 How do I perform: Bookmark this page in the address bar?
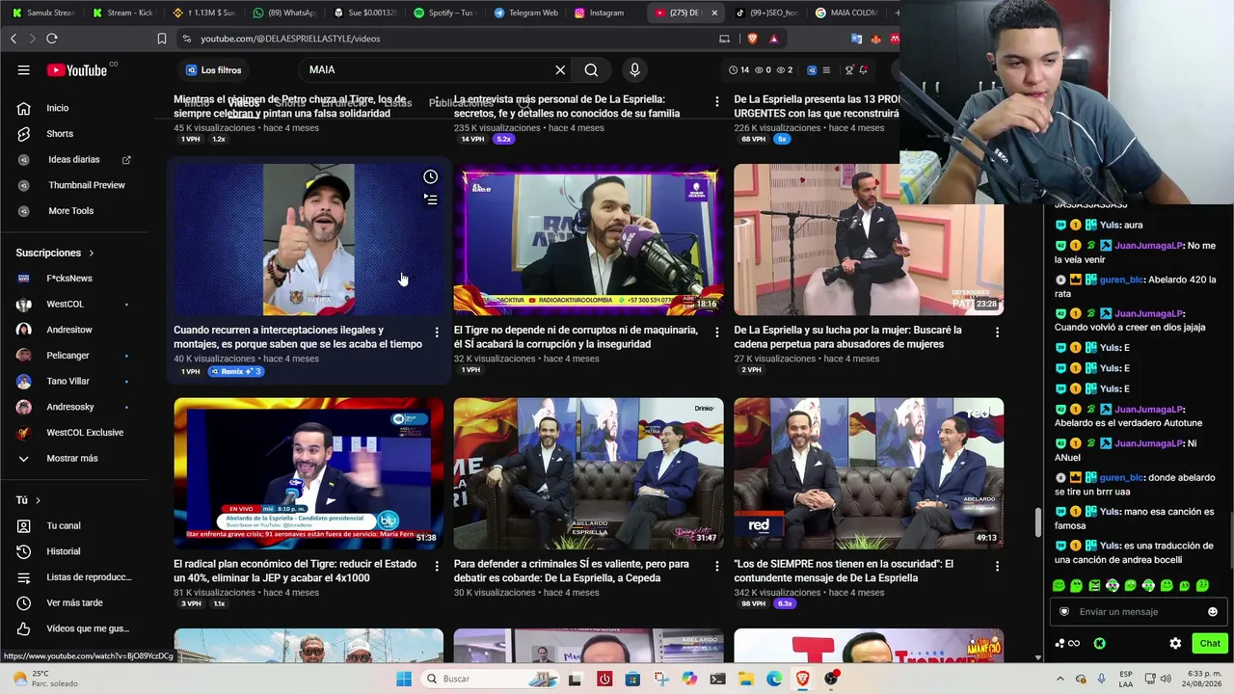point(162,39)
